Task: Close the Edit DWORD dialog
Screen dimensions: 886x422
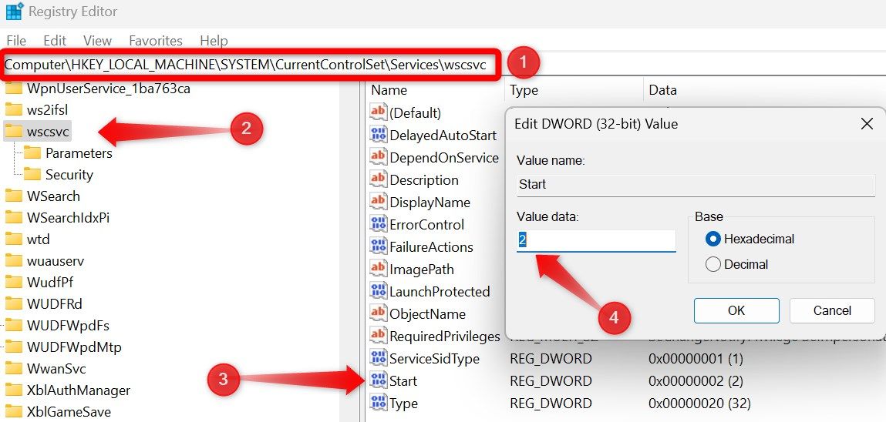Action: (x=866, y=124)
